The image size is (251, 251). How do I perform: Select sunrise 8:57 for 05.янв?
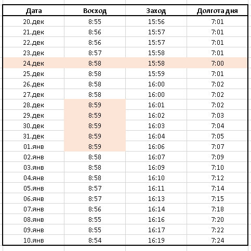(x=95, y=188)
